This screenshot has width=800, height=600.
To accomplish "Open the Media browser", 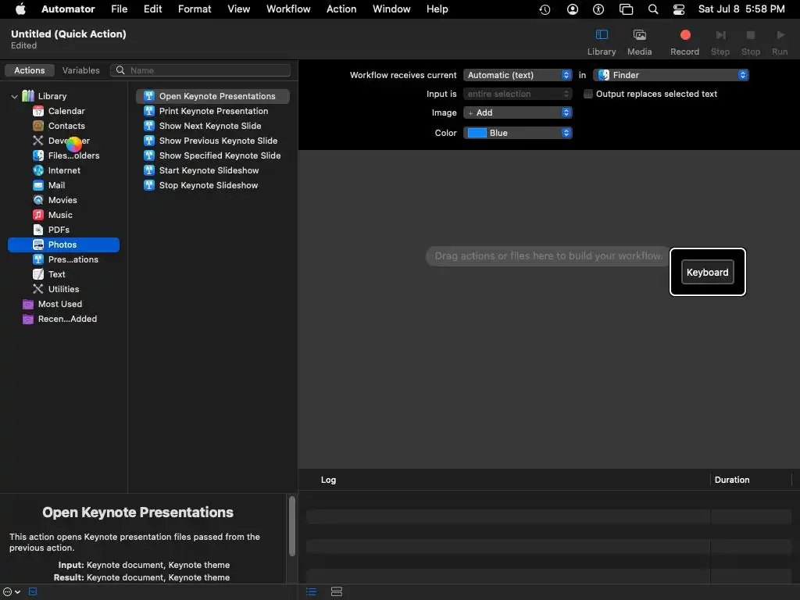I will [639, 42].
